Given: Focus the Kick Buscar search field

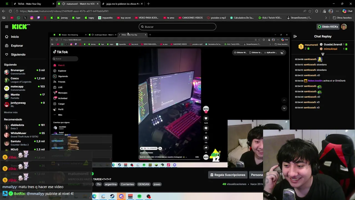Looking at the screenshot, I should tap(177, 27).
